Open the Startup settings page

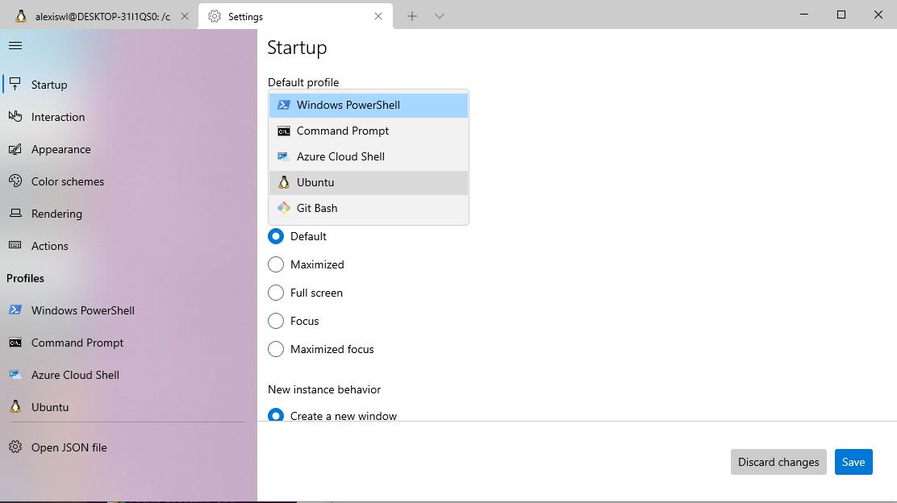click(x=49, y=85)
